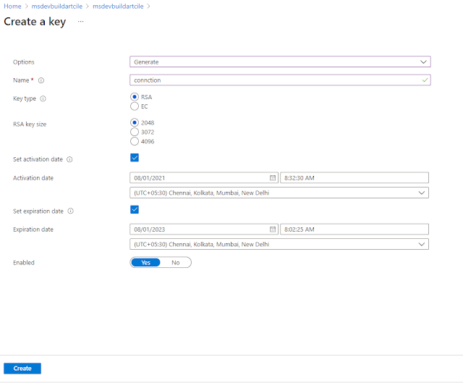This screenshot has height=383, width=463.
Task: Click the expiration time field 8:02:25 AM
Action: [354, 230]
